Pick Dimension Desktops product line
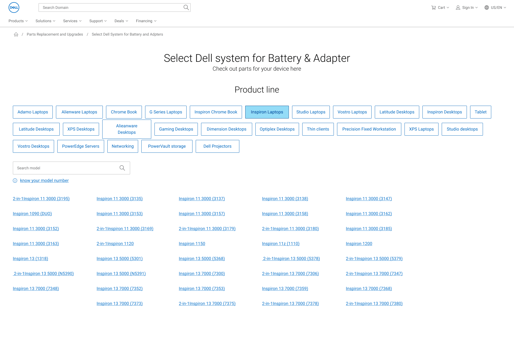This screenshot has width=514, height=340. pyautogui.click(x=226, y=129)
